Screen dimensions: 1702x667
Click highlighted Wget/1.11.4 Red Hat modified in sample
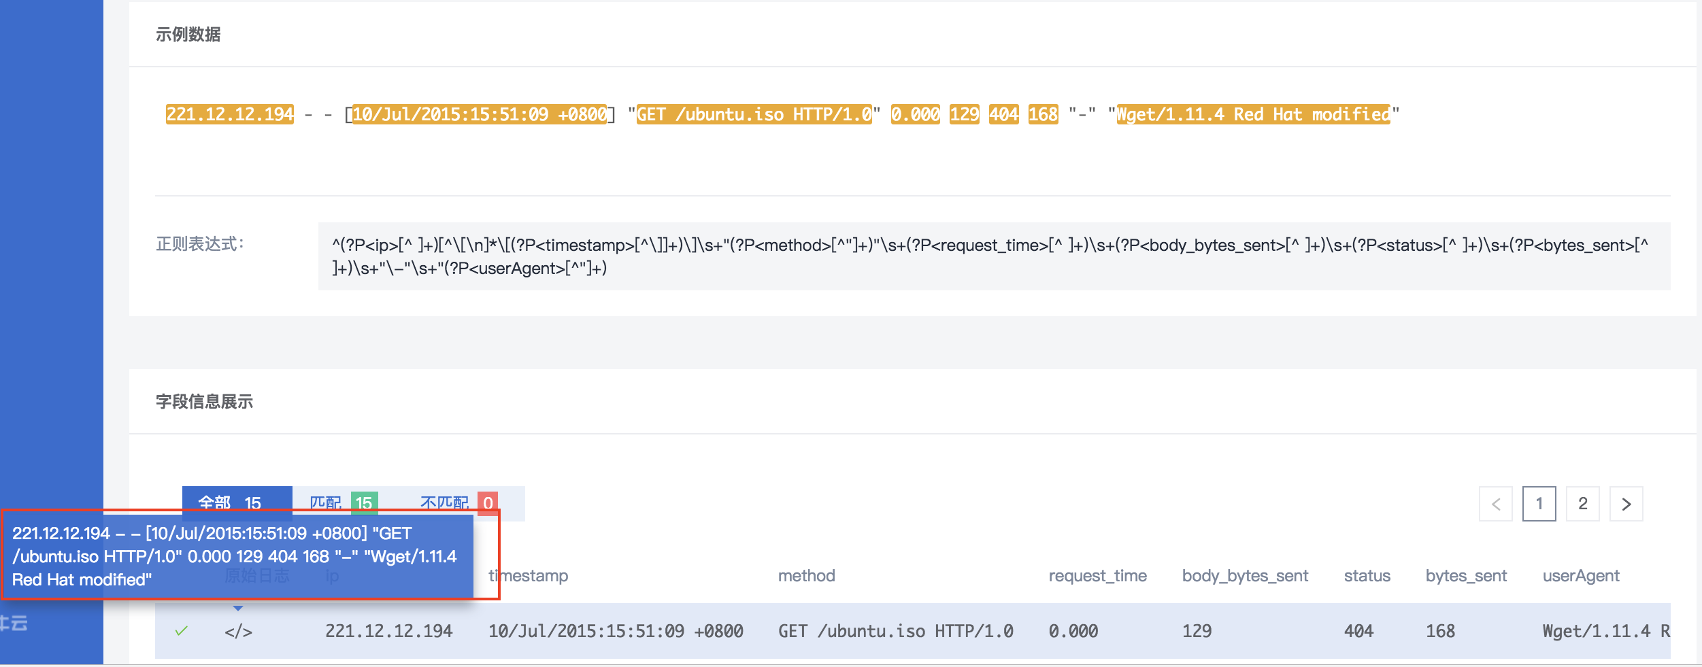(x=1254, y=114)
